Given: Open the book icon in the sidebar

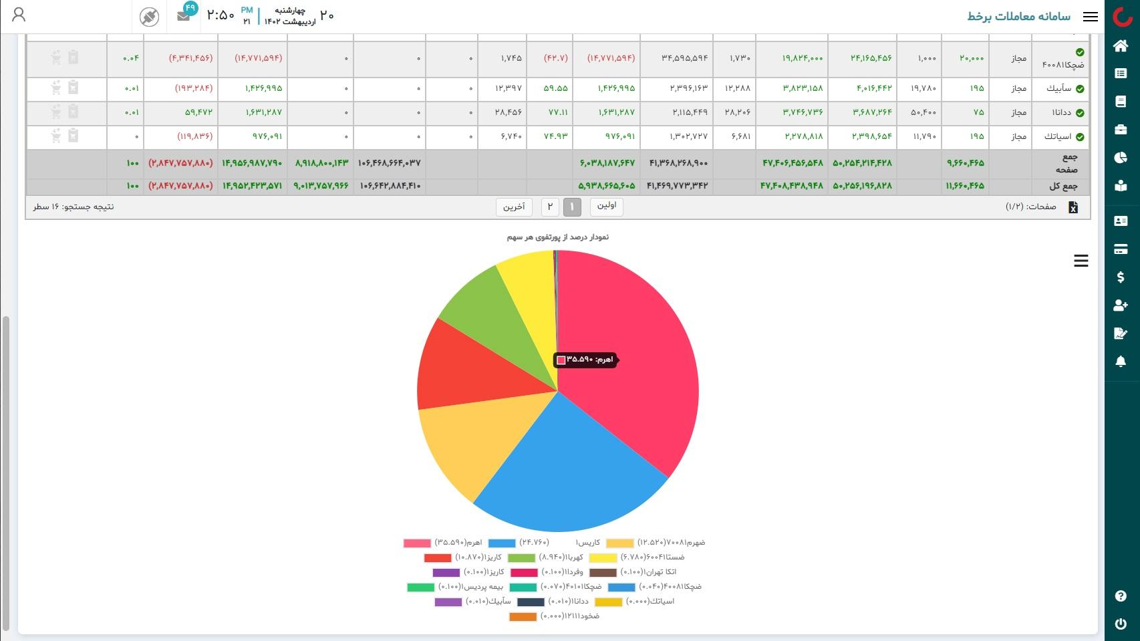Looking at the screenshot, I should pos(1121,102).
